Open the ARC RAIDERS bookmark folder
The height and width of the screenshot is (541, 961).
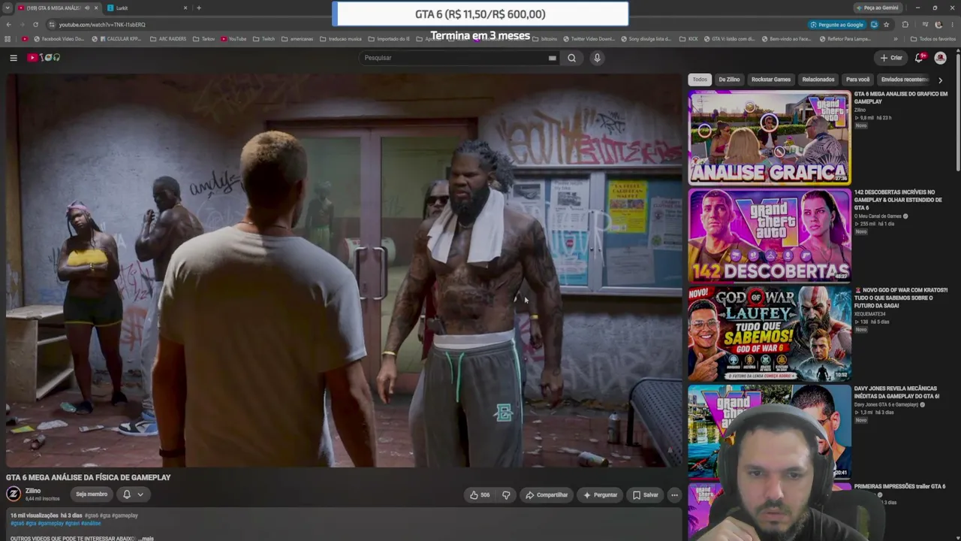167,39
